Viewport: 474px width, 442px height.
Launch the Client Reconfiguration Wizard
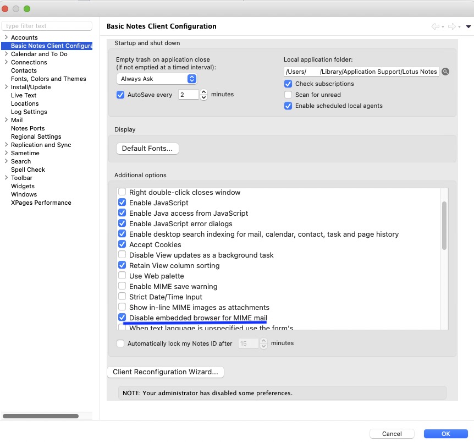165,372
